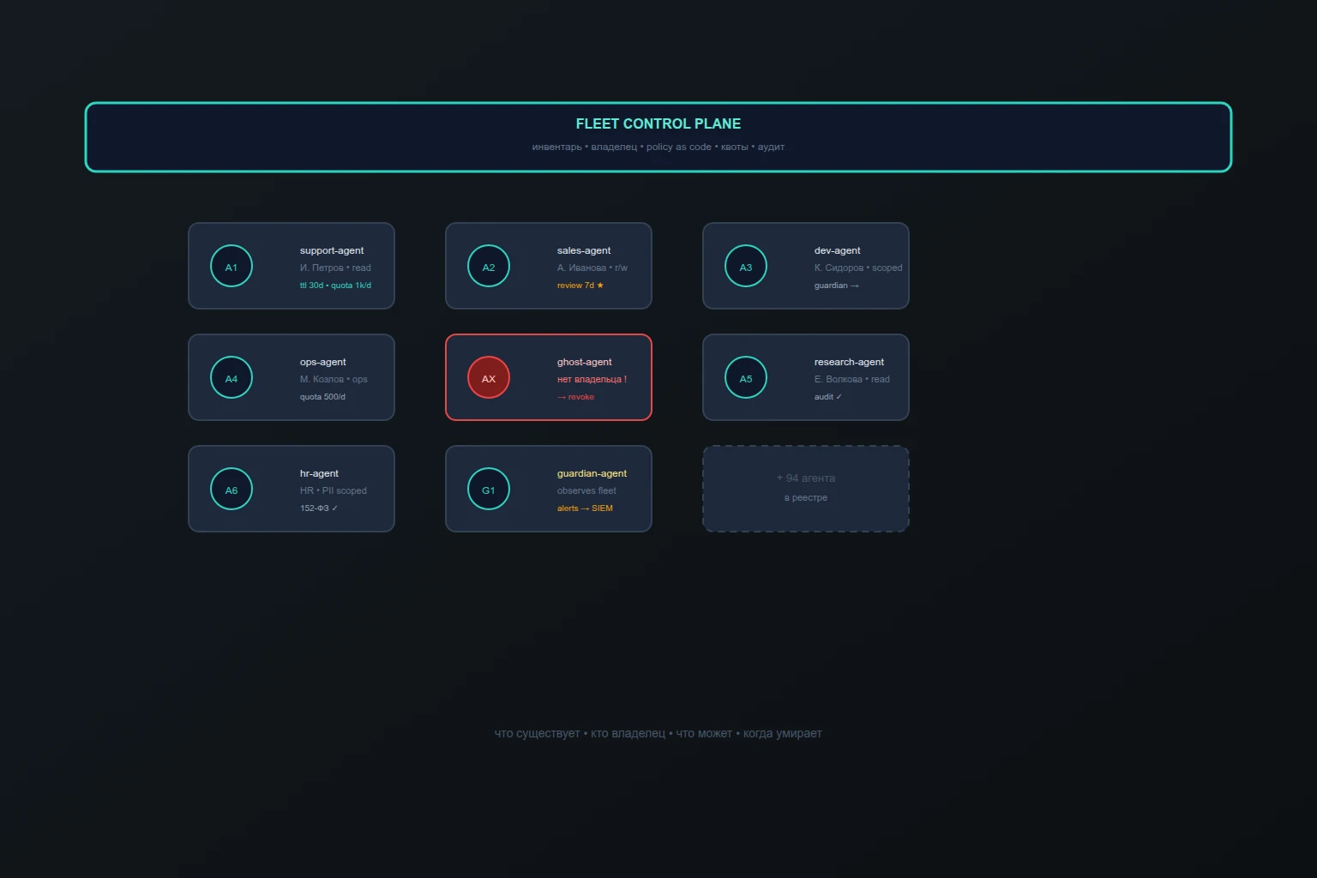Click the "ghost-agent" name label
This screenshot has width=1317, height=878.
click(585, 362)
